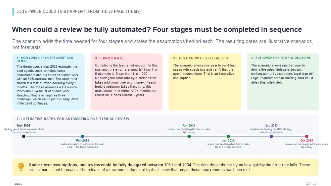Screen dimensions: 331x186
Task: Click the Sep 2033 date label
Action: coord(271,126)
